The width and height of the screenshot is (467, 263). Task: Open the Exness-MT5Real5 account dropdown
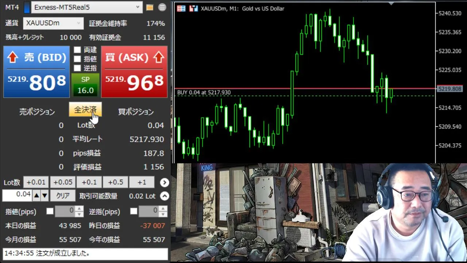87,7
